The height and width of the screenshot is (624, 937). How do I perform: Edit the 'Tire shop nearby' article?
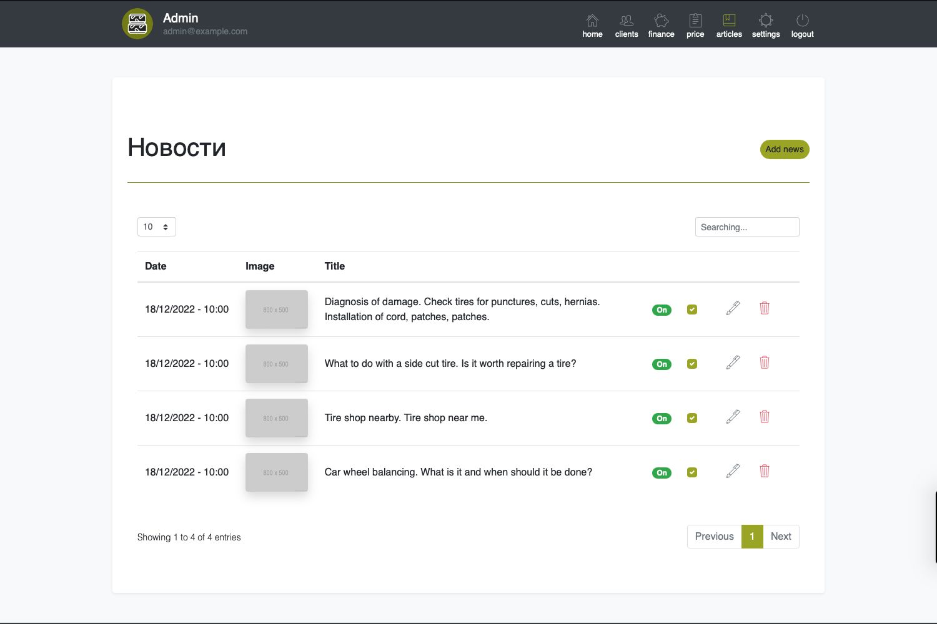click(x=733, y=417)
